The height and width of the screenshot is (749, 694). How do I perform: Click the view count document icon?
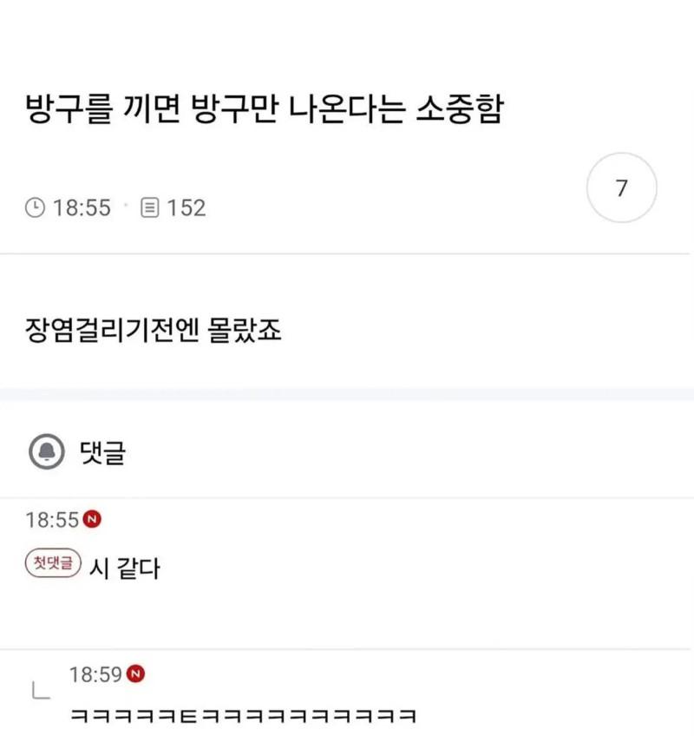click(x=149, y=208)
